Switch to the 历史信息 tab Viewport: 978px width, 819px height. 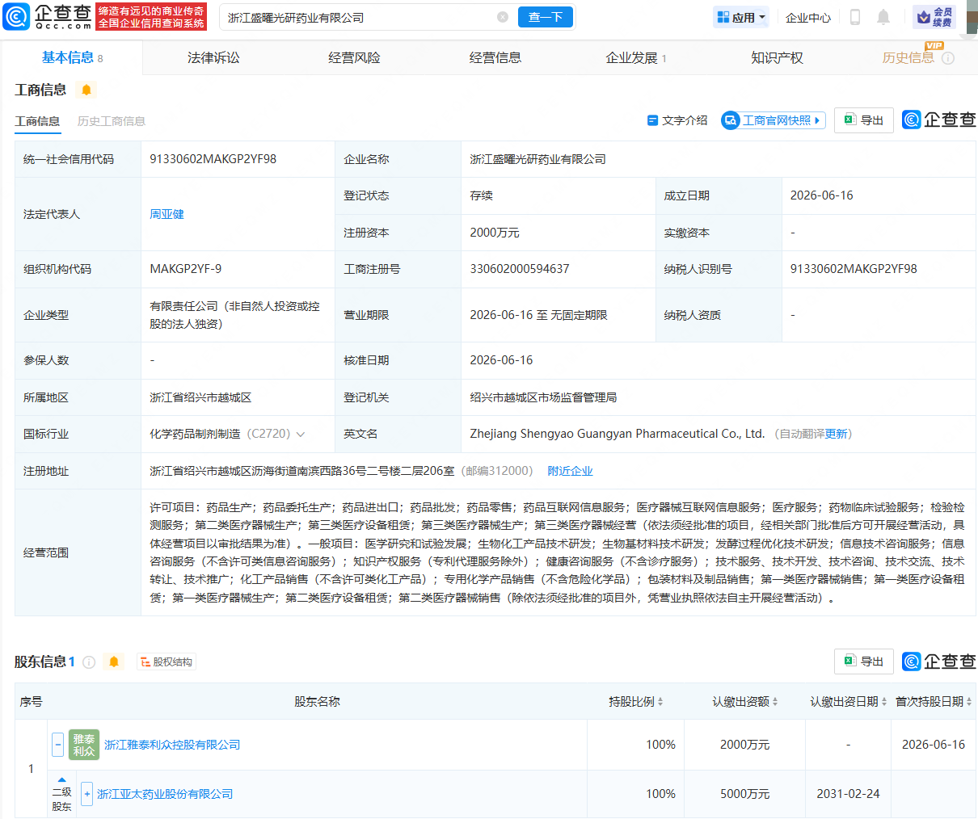pos(908,57)
